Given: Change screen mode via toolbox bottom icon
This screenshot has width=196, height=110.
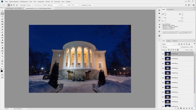Looking at the screenshot, I should [x=2, y=78].
